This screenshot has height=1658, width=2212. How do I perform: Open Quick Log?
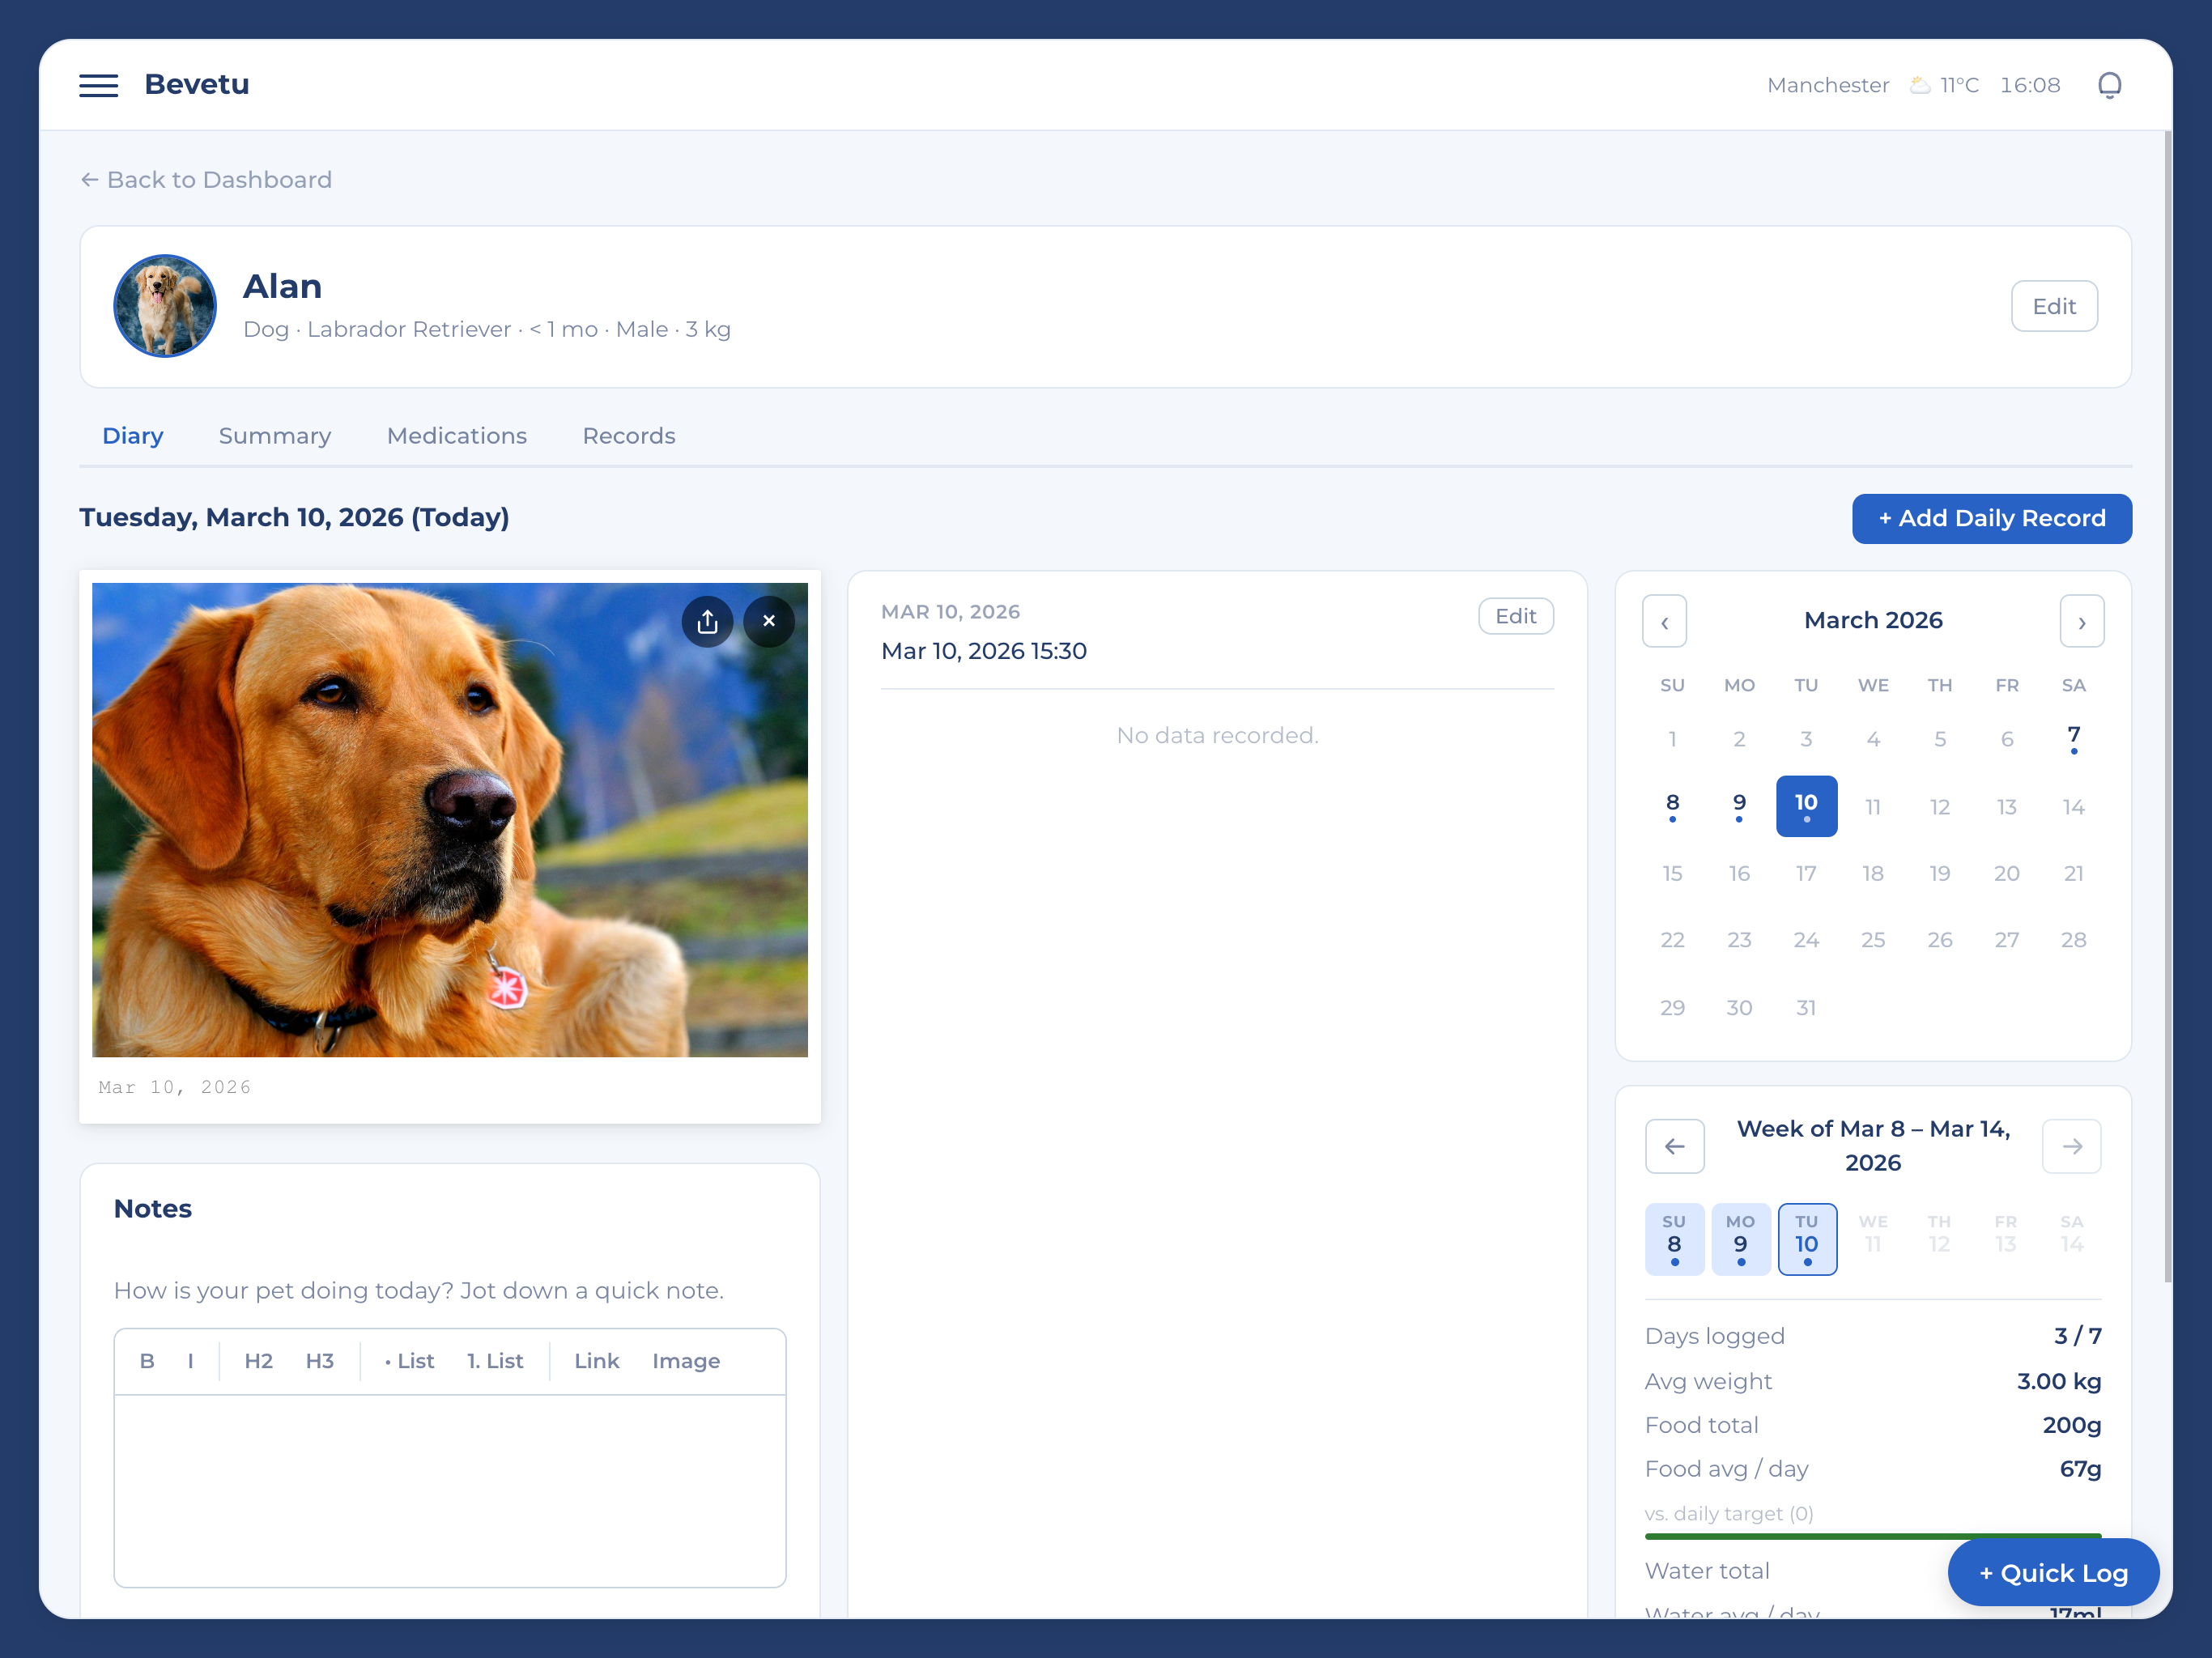[2052, 1572]
